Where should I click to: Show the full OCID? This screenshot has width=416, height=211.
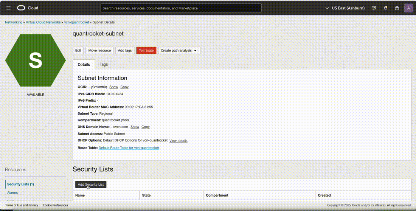pyautogui.click(x=113, y=87)
